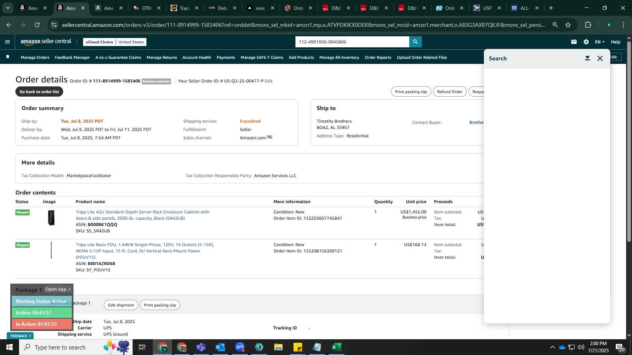Open the Tripp Lite Basic PDU product link

(x=145, y=251)
